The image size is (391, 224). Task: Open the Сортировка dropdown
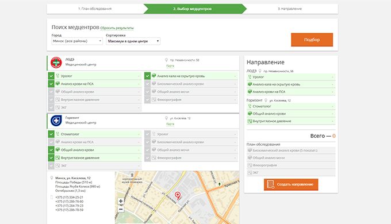[x=133, y=41]
